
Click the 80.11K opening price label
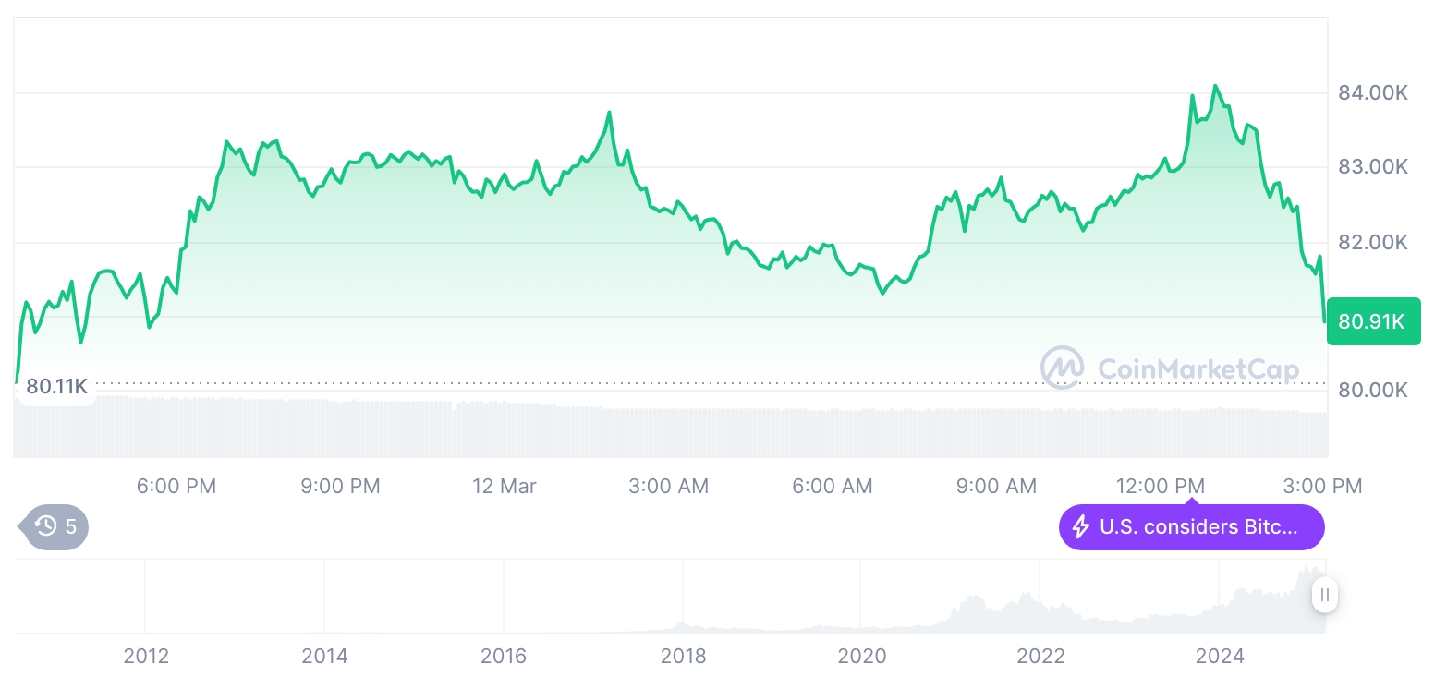(x=56, y=386)
